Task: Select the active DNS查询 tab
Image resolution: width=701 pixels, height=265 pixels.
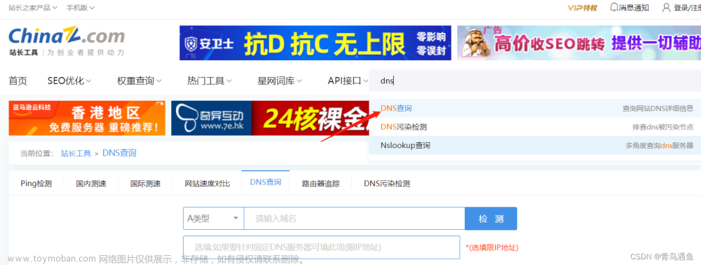Action: pos(266,182)
